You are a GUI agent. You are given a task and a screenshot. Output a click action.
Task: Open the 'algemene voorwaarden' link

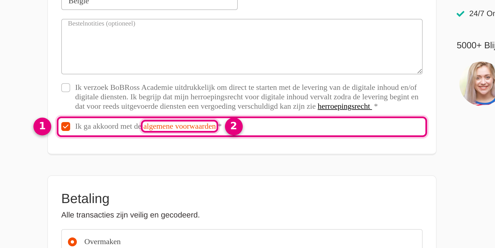tap(180, 126)
